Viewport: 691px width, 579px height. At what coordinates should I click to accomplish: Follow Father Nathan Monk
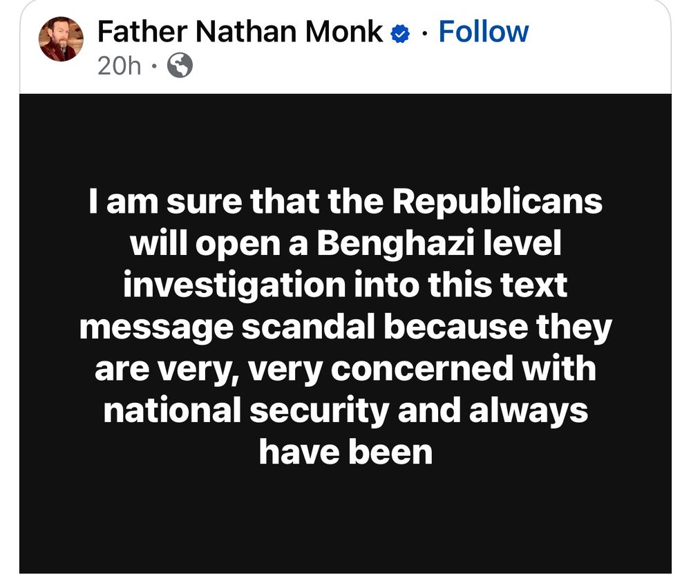(x=484, y=32)
